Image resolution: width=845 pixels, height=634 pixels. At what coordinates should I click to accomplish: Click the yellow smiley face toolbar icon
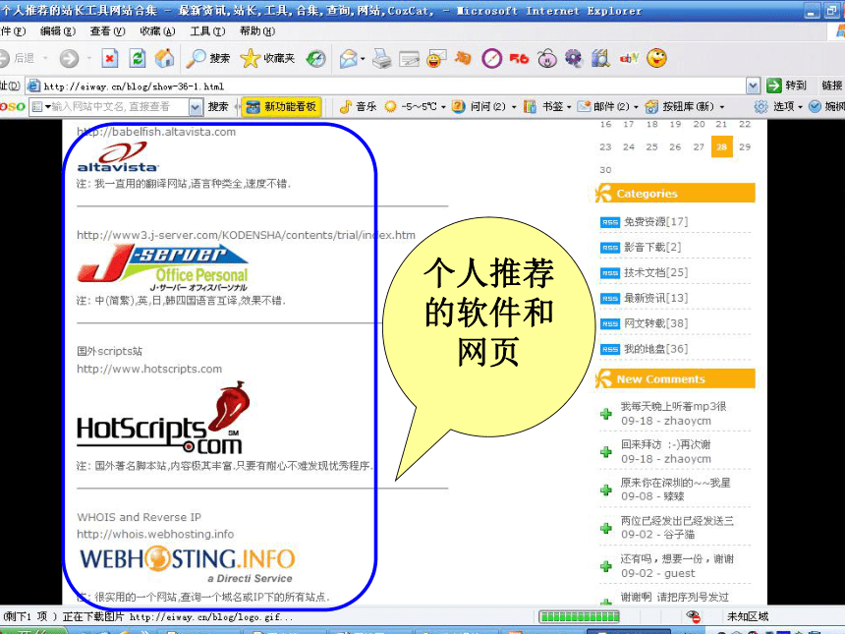point(657,58)
